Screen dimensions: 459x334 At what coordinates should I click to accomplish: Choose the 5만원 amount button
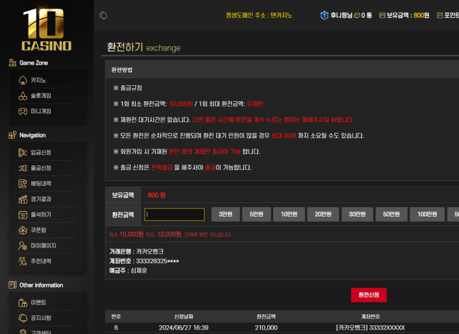click(x=256, y=214)
